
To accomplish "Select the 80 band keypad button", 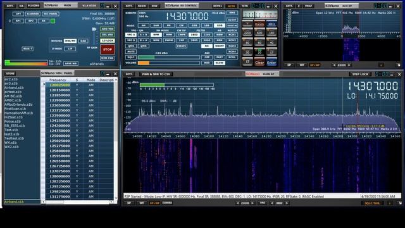I will pos(247,42).
